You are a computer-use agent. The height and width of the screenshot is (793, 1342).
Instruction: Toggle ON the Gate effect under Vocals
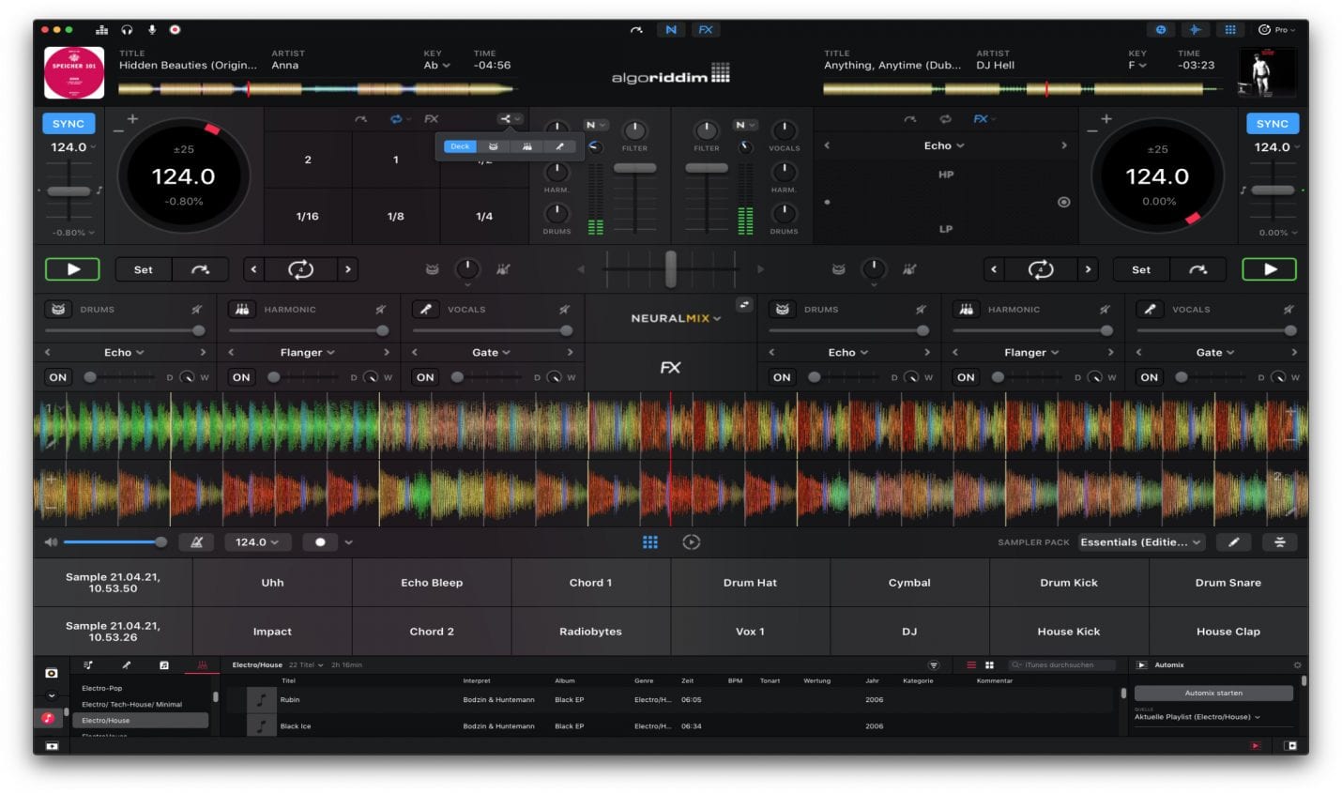[x=424, y=376]
